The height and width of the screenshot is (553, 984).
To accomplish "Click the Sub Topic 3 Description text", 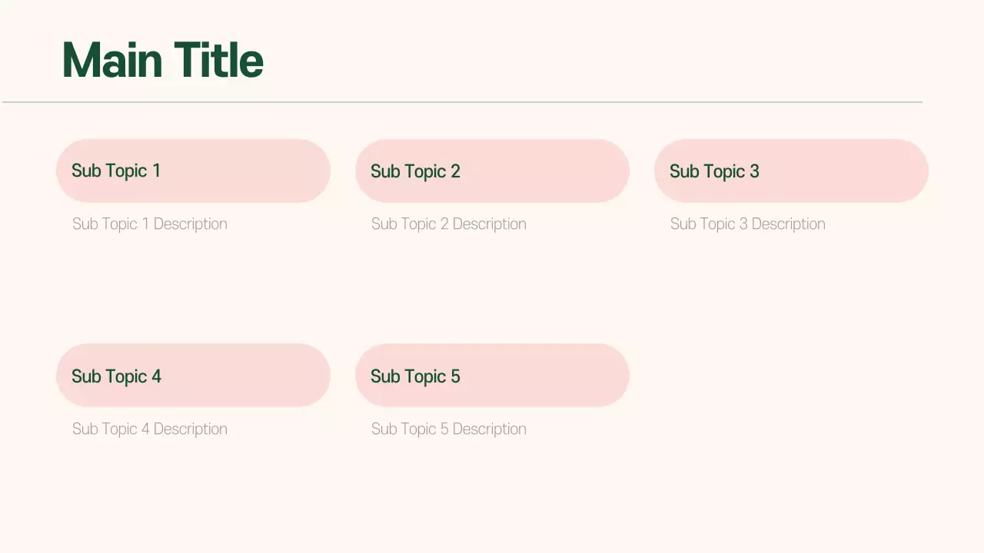I will point(748,224).
